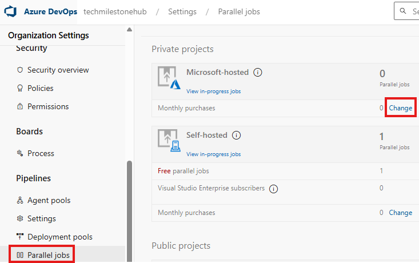Image resolution: width=419 pixels, height=263 pixels.
Task: Select Agent pools menu item
Action: (x=49, y=200)
